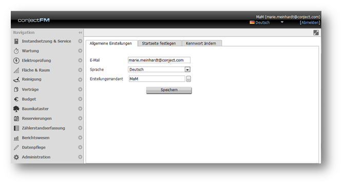Open the header language dropdown arrow

282,22
